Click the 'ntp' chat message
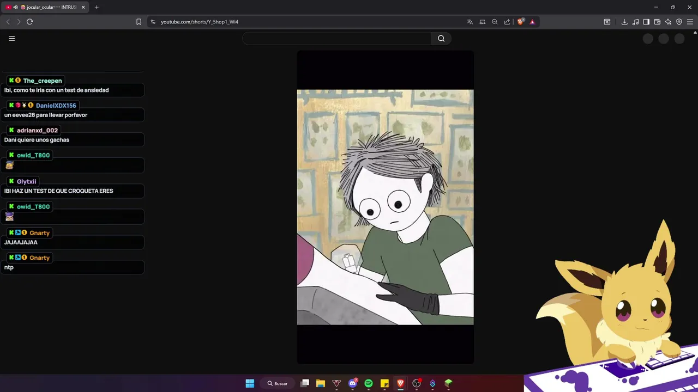Image resolution: width=698 pixels, height=392 pixels. pos(9,267)
